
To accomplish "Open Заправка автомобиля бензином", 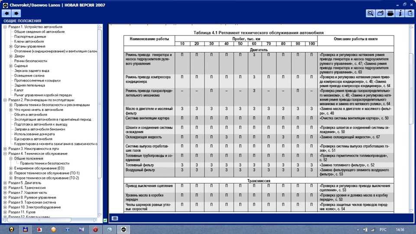I will (40, 129).
